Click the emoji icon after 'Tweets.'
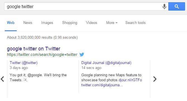187x101 pixels. (25, 80)
